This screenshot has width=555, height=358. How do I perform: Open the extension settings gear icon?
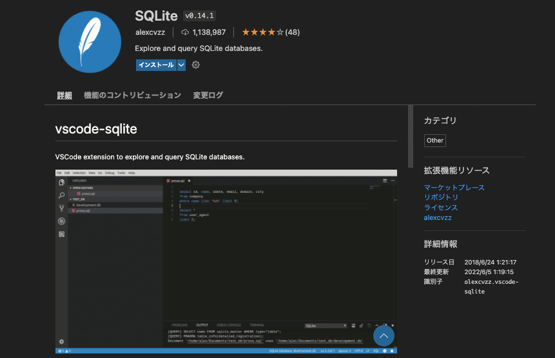click(196, 65)
